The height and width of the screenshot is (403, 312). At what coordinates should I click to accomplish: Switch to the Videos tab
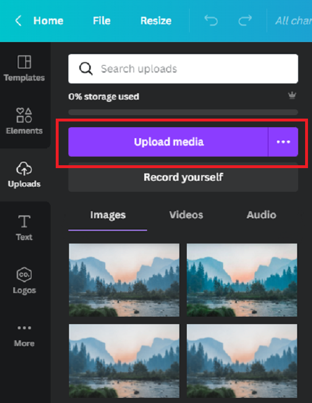[186, 215]
